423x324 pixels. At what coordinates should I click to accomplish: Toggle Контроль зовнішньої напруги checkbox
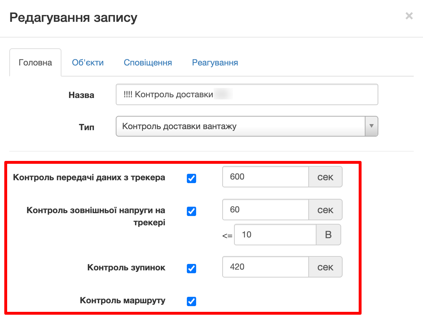click(191, 211)
